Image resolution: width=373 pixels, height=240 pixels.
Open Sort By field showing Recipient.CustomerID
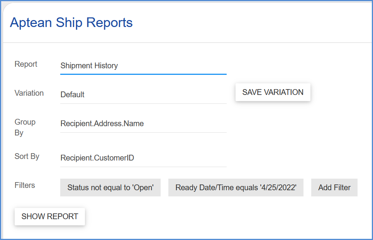tap(143, 158)
